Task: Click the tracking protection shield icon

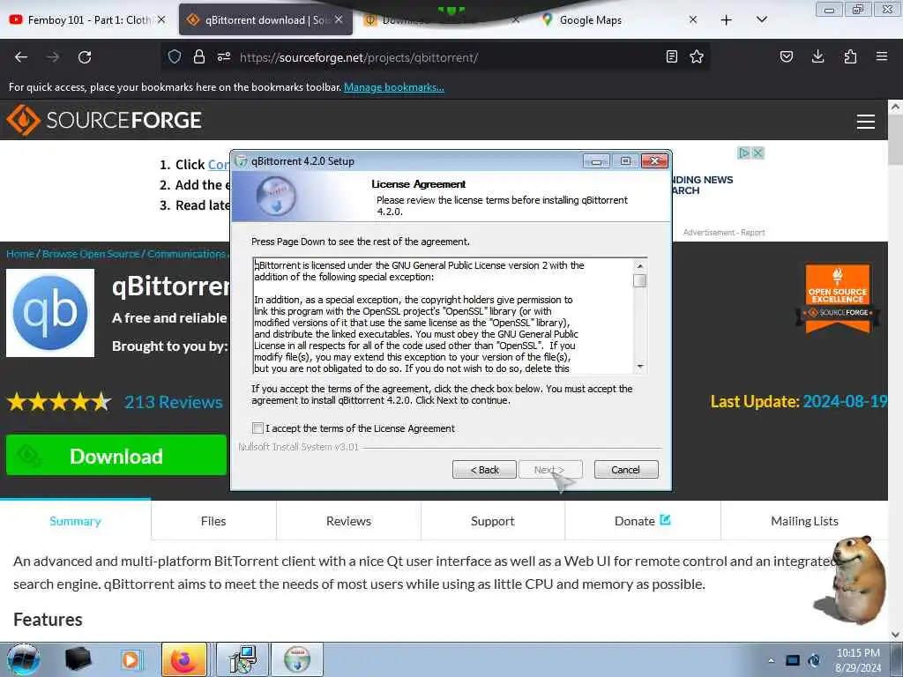Action: [175, 56]
